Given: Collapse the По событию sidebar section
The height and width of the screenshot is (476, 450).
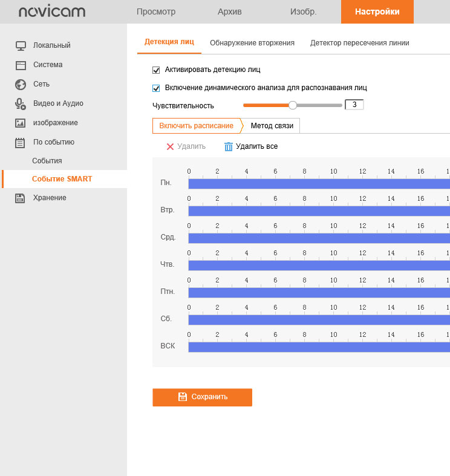Looking at the screenshot, I should coord(53,142).
